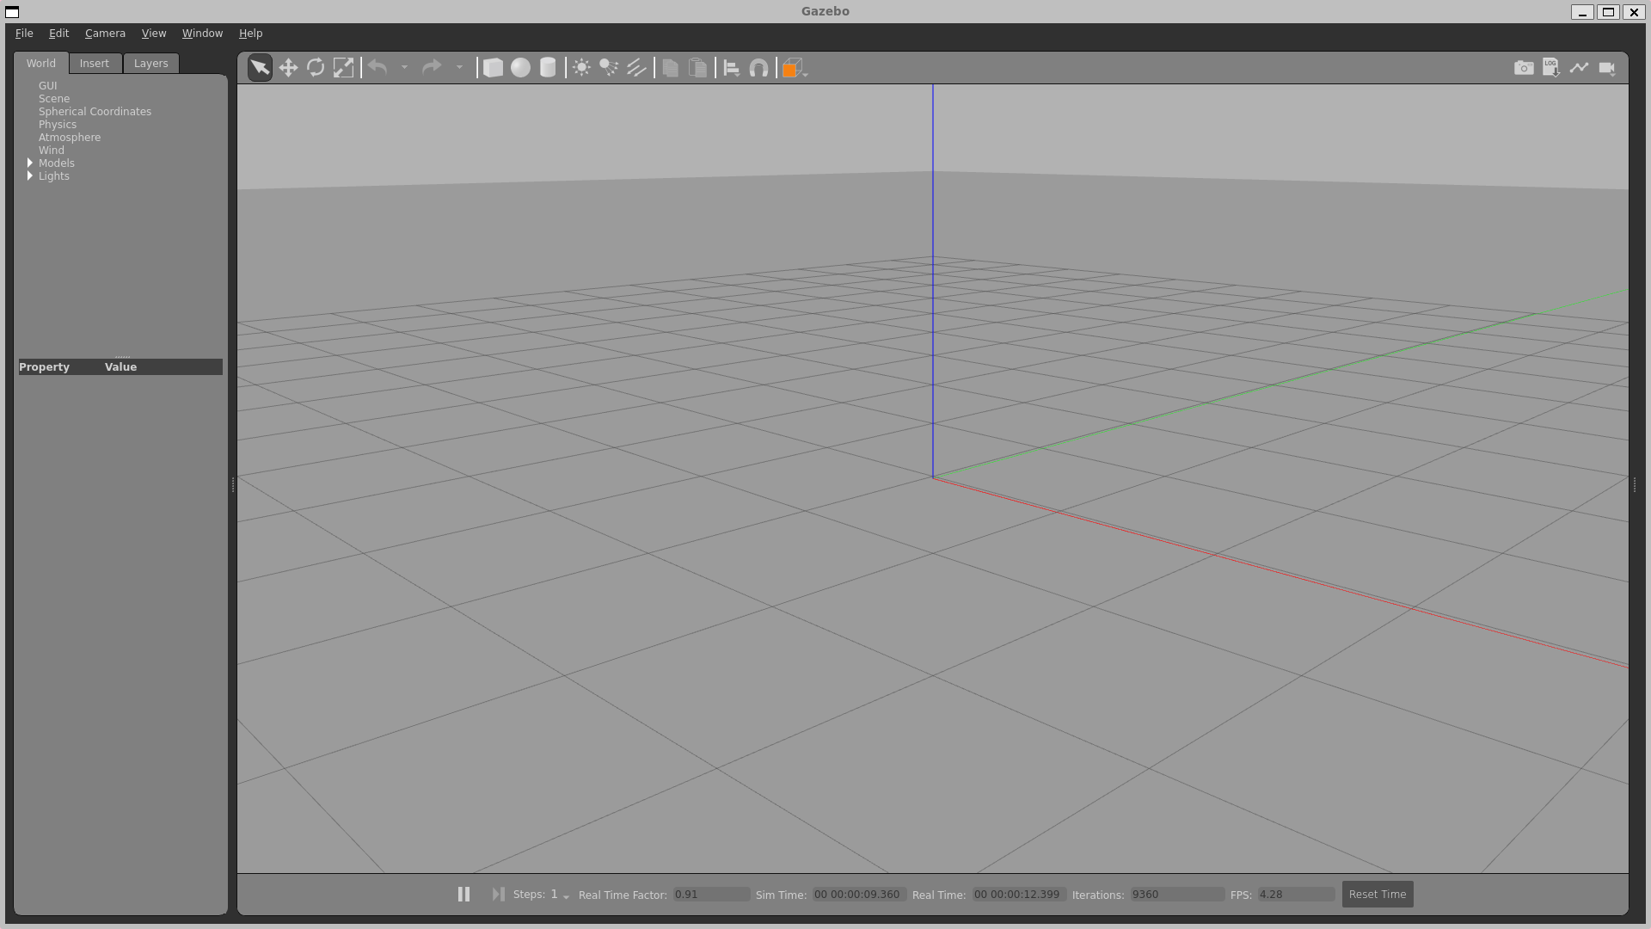Click the Sim Time value field
This screenshot has width=1651, height=929.
859,895
